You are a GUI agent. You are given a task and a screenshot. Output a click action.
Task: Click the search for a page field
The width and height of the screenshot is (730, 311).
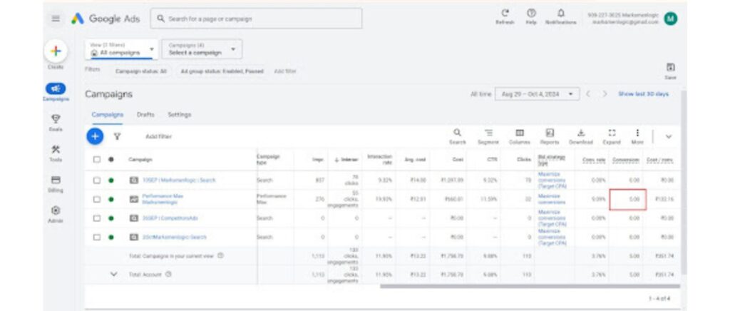[256, 19]
